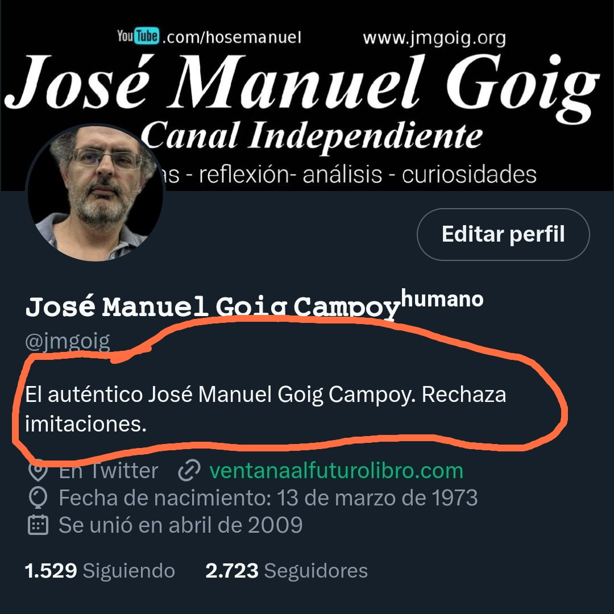Click the chain link icon beside the website
This screenshot has width=614, height=614.
[x=189, y=470]
